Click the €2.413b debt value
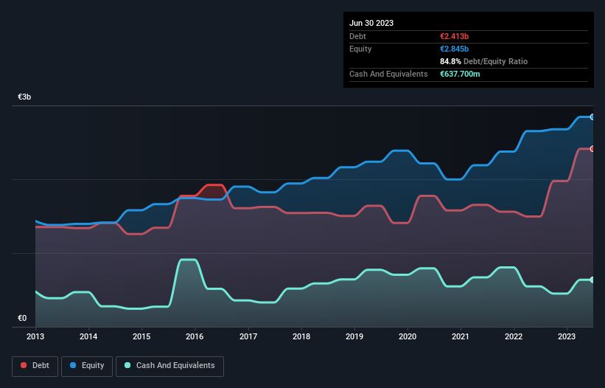The image size is (605, 388). point(454,36)
